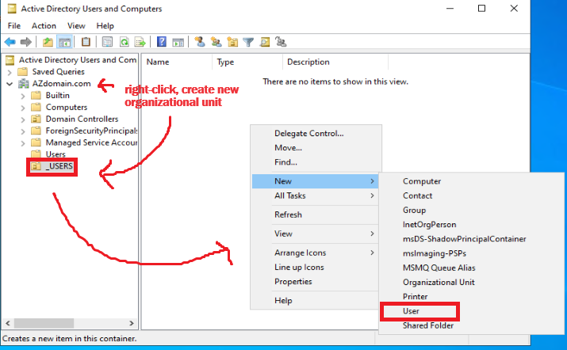Image resolution: width=567 pixels, height=350 pixels.
Task: Open the View submenu in context menu
Action: [x=315, y=234]
